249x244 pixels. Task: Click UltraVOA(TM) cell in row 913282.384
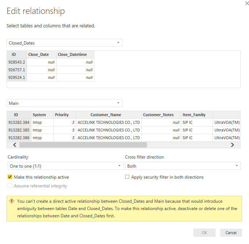click(227, 122)
